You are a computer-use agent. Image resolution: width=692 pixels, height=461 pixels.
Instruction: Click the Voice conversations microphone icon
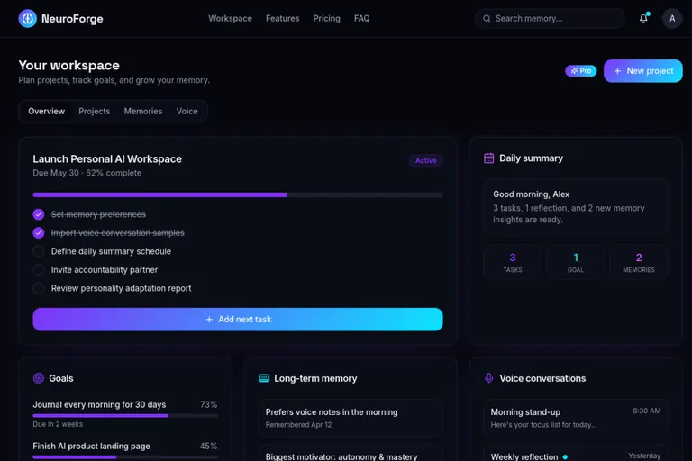click(488, 378)
